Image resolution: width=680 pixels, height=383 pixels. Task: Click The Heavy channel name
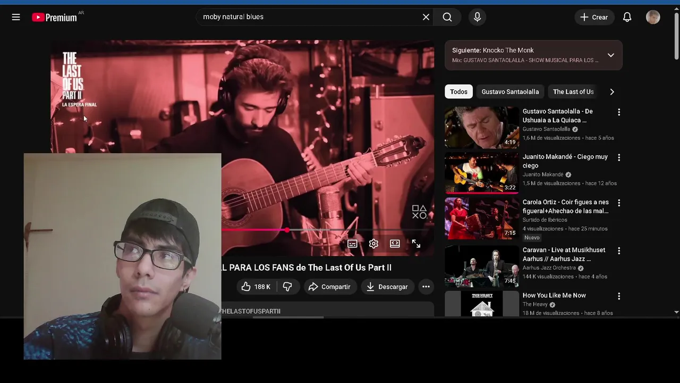535,304
